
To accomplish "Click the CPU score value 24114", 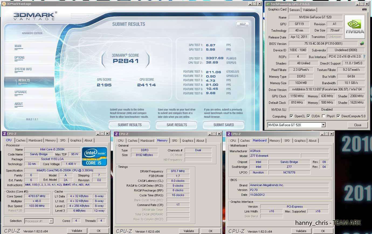I will coord(147,85).
